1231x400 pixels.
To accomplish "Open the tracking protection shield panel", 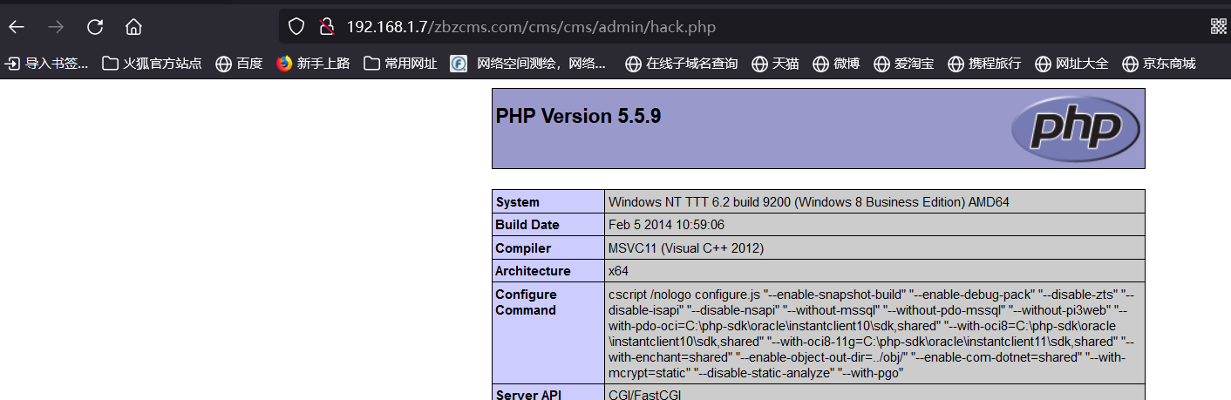I will tap(296, 26).
